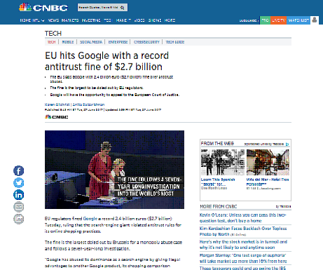The width and height of the screenshot is (323, 270).
Task: Select the Cybersecurity sub-tab
Action: tap(146, 42)
